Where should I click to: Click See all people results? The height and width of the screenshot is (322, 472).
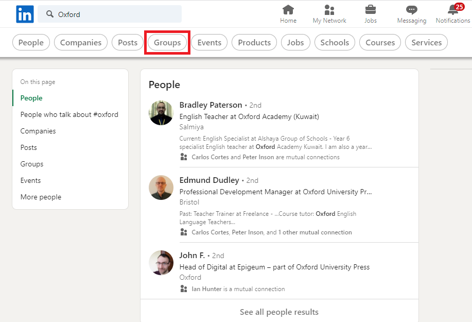pos(279,312)
